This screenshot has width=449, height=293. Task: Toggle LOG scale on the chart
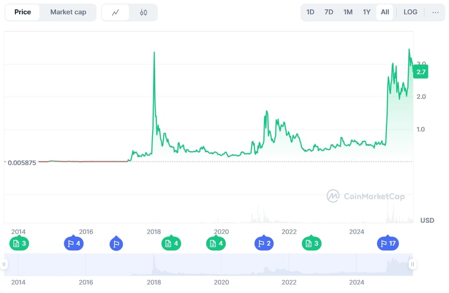point(410,12)
